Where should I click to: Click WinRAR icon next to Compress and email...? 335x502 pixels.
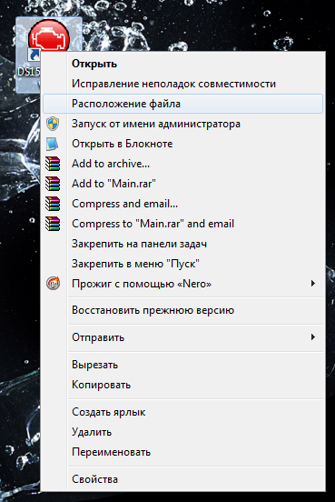pyautogui.click(x=53, y=204)
